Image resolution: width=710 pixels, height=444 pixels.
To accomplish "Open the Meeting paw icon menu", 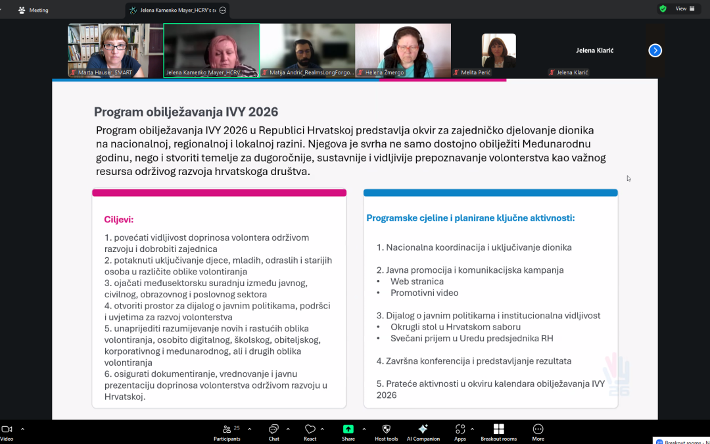I will 22,10.
